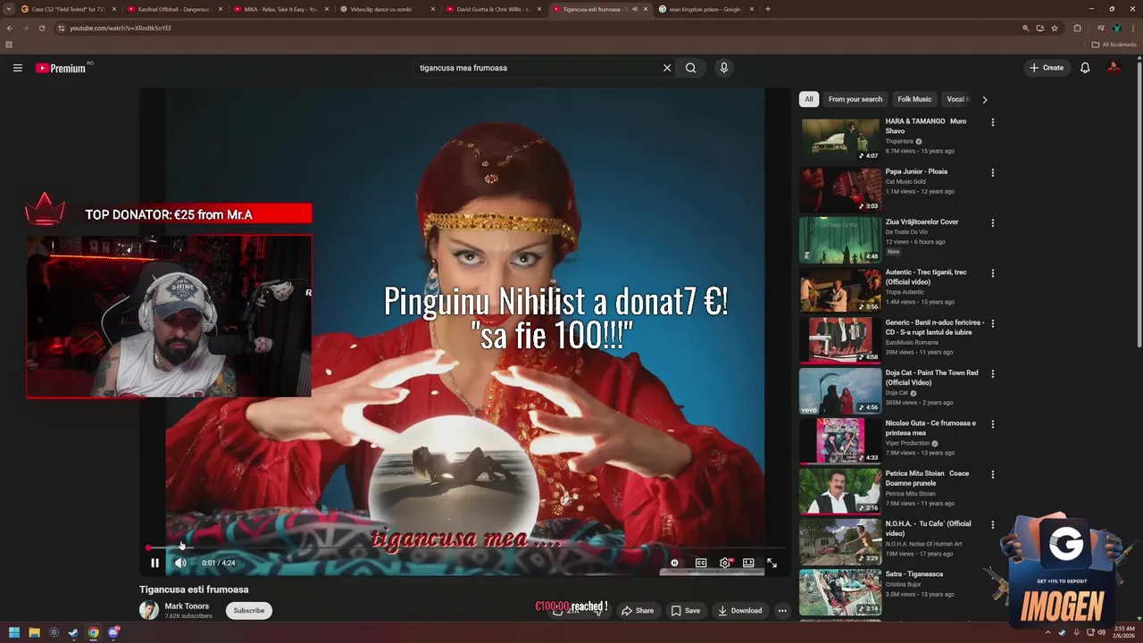Open more actions for Satra - Tiganeasca
The width and height of the screenshot is (1143, 643).
click(992, 575)
